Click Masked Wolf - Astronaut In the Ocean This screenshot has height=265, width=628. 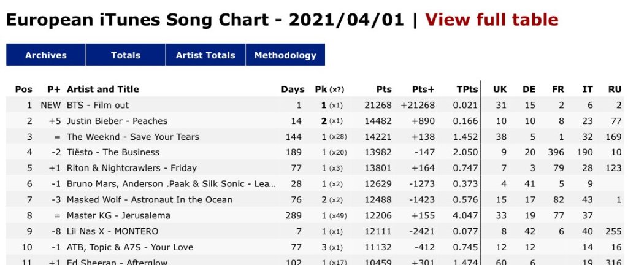[x=150, y=199]
